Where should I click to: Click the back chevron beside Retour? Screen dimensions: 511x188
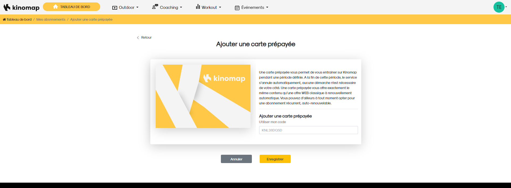pos(138,38)
